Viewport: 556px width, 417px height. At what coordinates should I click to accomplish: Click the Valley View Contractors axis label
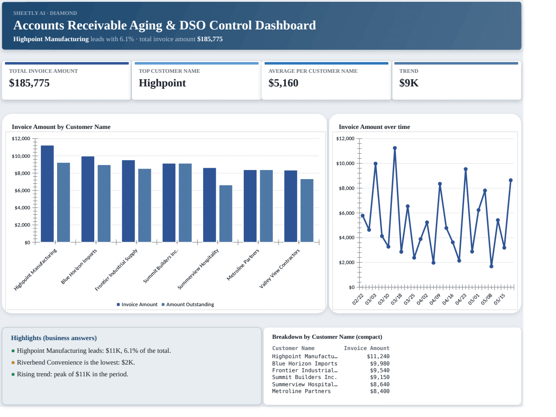coord(280,269)
